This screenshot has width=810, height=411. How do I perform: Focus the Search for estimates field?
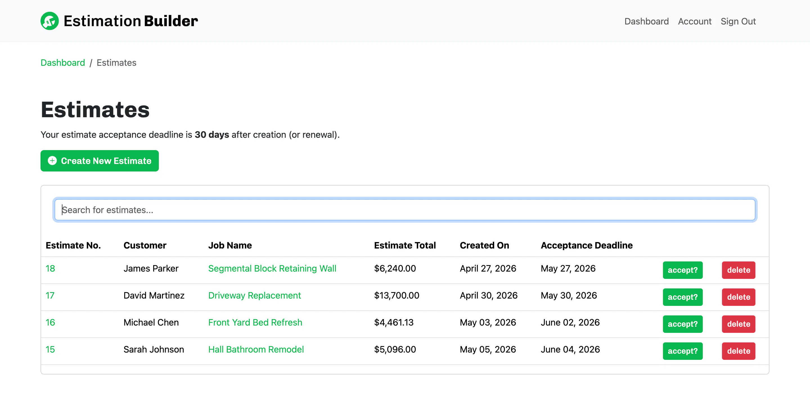point(405,210)
